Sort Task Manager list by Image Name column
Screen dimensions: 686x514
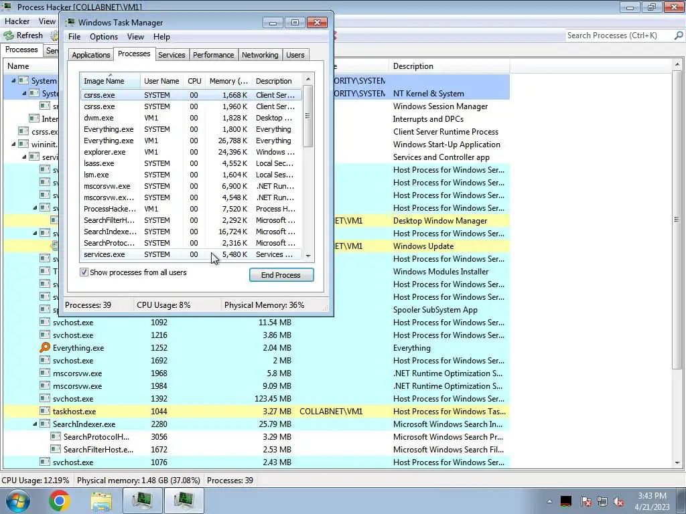coord(110,81)
